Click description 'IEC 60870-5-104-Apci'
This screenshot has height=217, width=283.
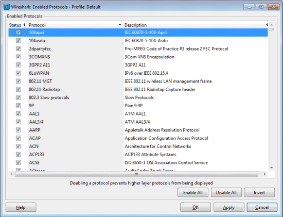pyautogui.click(x=146, y=32)
